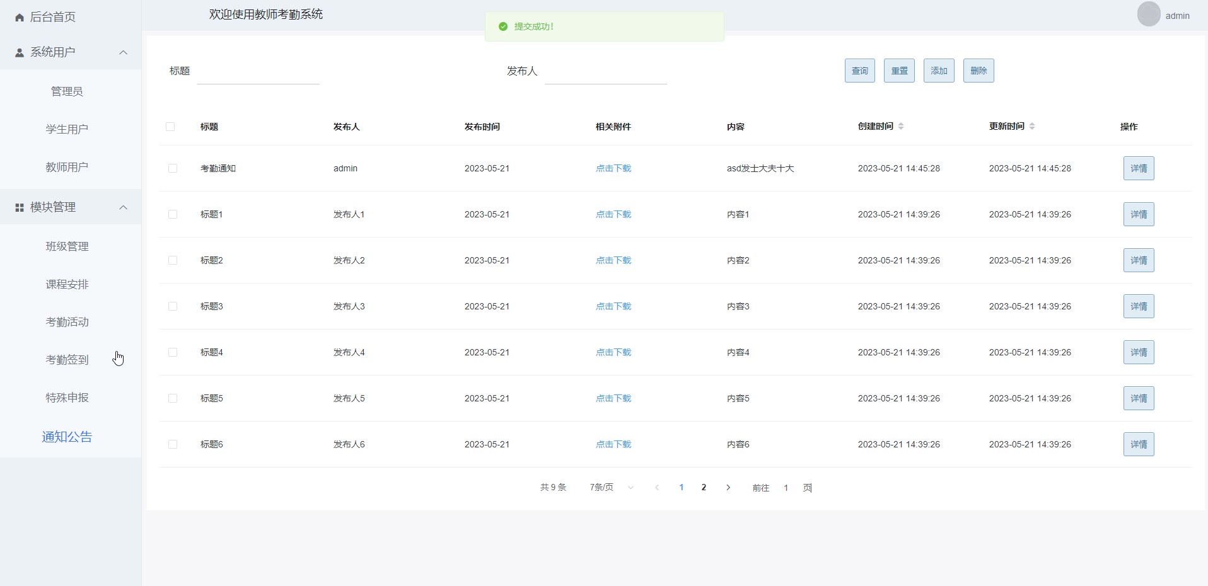This screenshot has height=586, width=1208.
Task: Sort by 更新时间 using sort arrows
Action: (1032, 127)
